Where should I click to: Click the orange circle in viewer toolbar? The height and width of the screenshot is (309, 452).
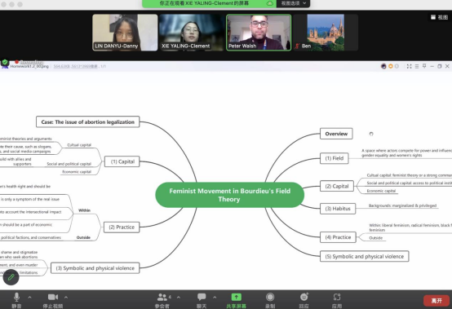(391, 66)
